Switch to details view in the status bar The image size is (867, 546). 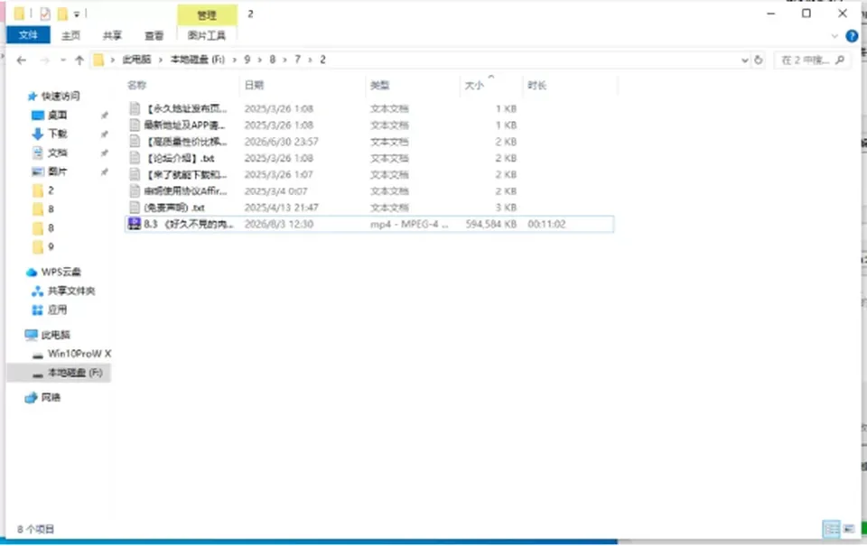[x=831, y=529]
